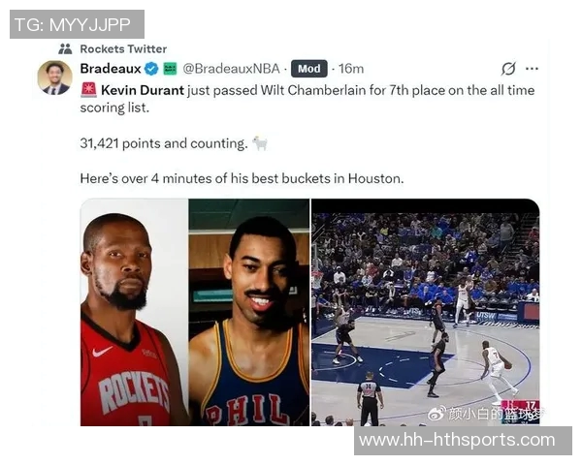Click the red siren emoji icon

coord(88,90)
